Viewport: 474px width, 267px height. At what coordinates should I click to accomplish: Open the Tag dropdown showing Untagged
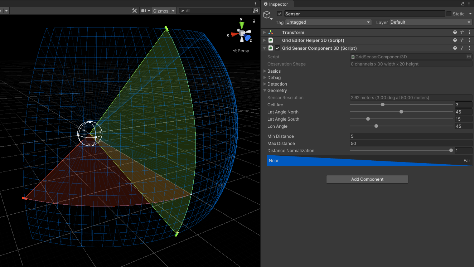click(x=328, y=22)
